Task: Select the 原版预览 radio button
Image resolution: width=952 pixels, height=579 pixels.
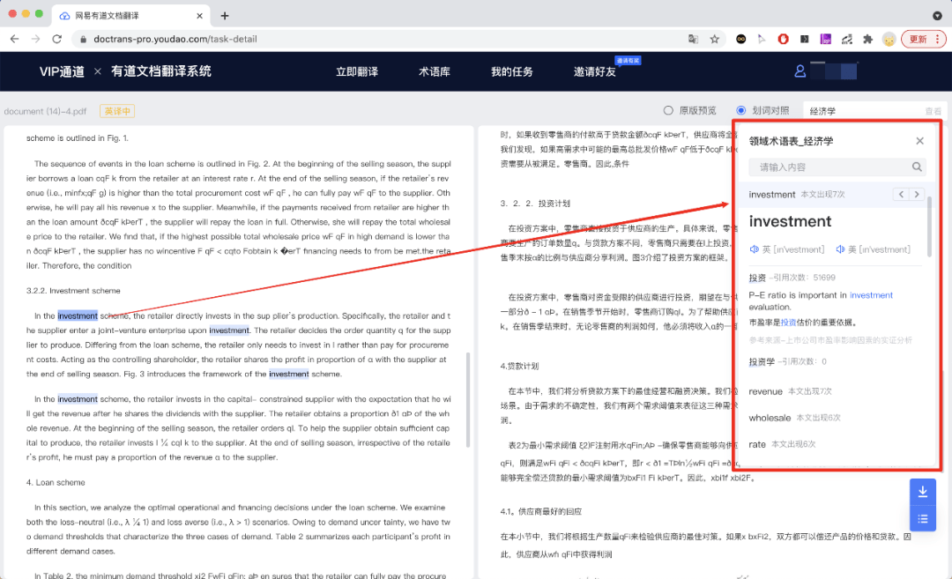Action: (668, 110)
